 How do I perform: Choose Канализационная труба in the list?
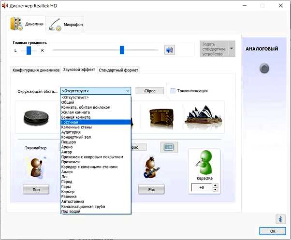point(96,207)
